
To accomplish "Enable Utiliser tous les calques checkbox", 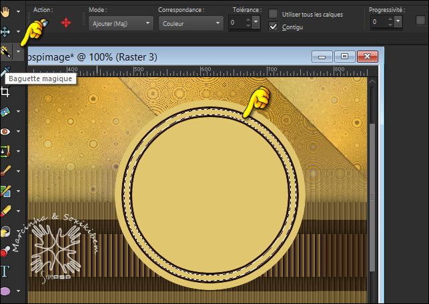I will [274, 13].
